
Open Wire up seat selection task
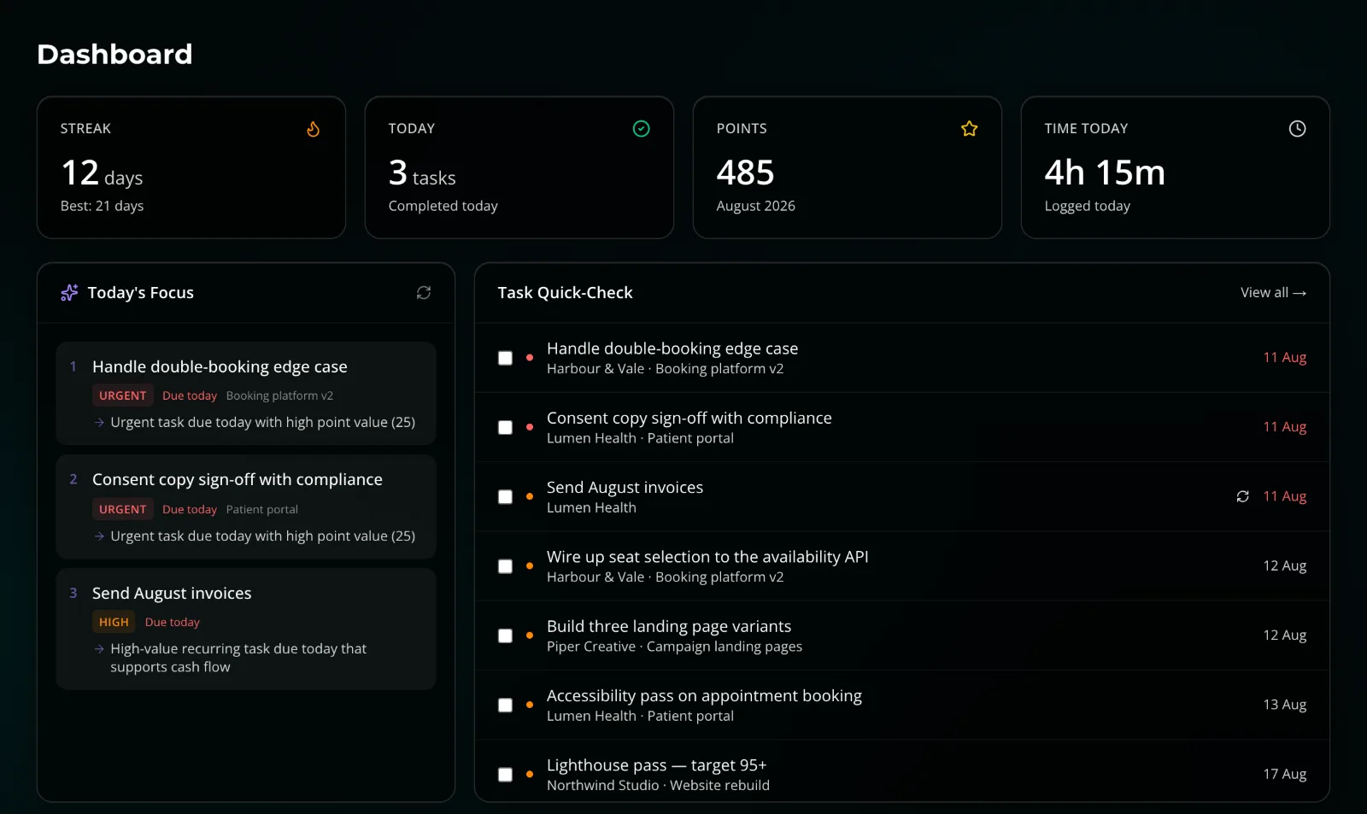click(902, 566)
